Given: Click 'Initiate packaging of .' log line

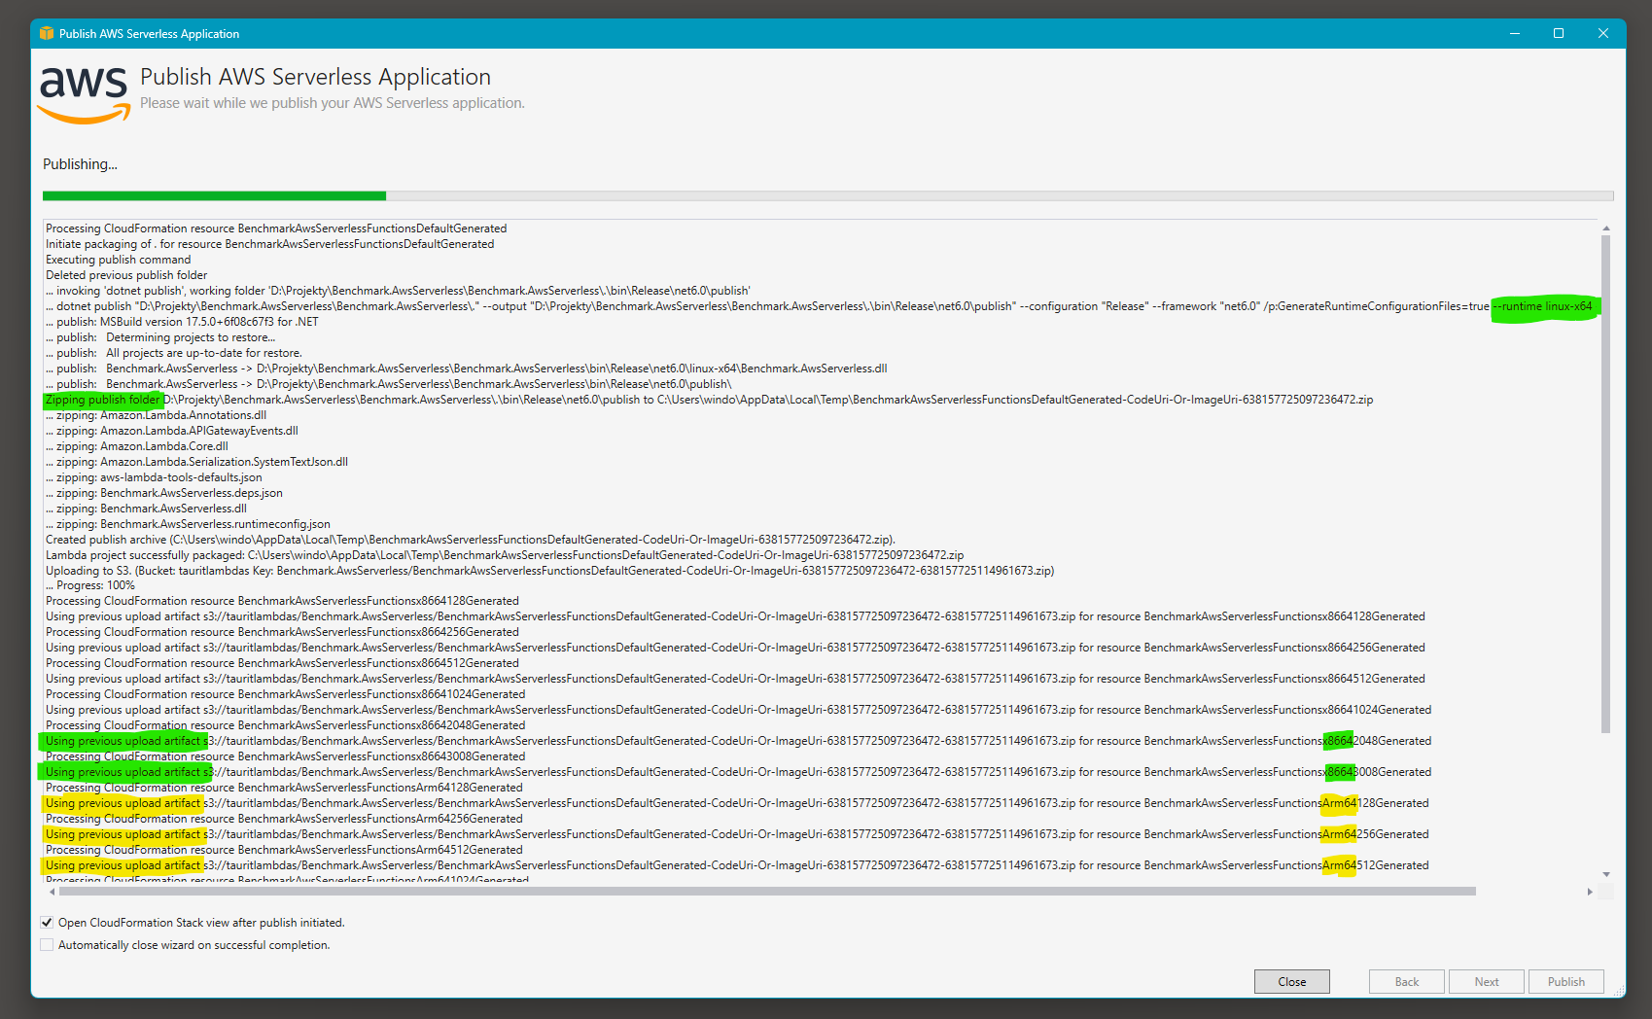Looking at the screenshot, I should click(269, 244).
